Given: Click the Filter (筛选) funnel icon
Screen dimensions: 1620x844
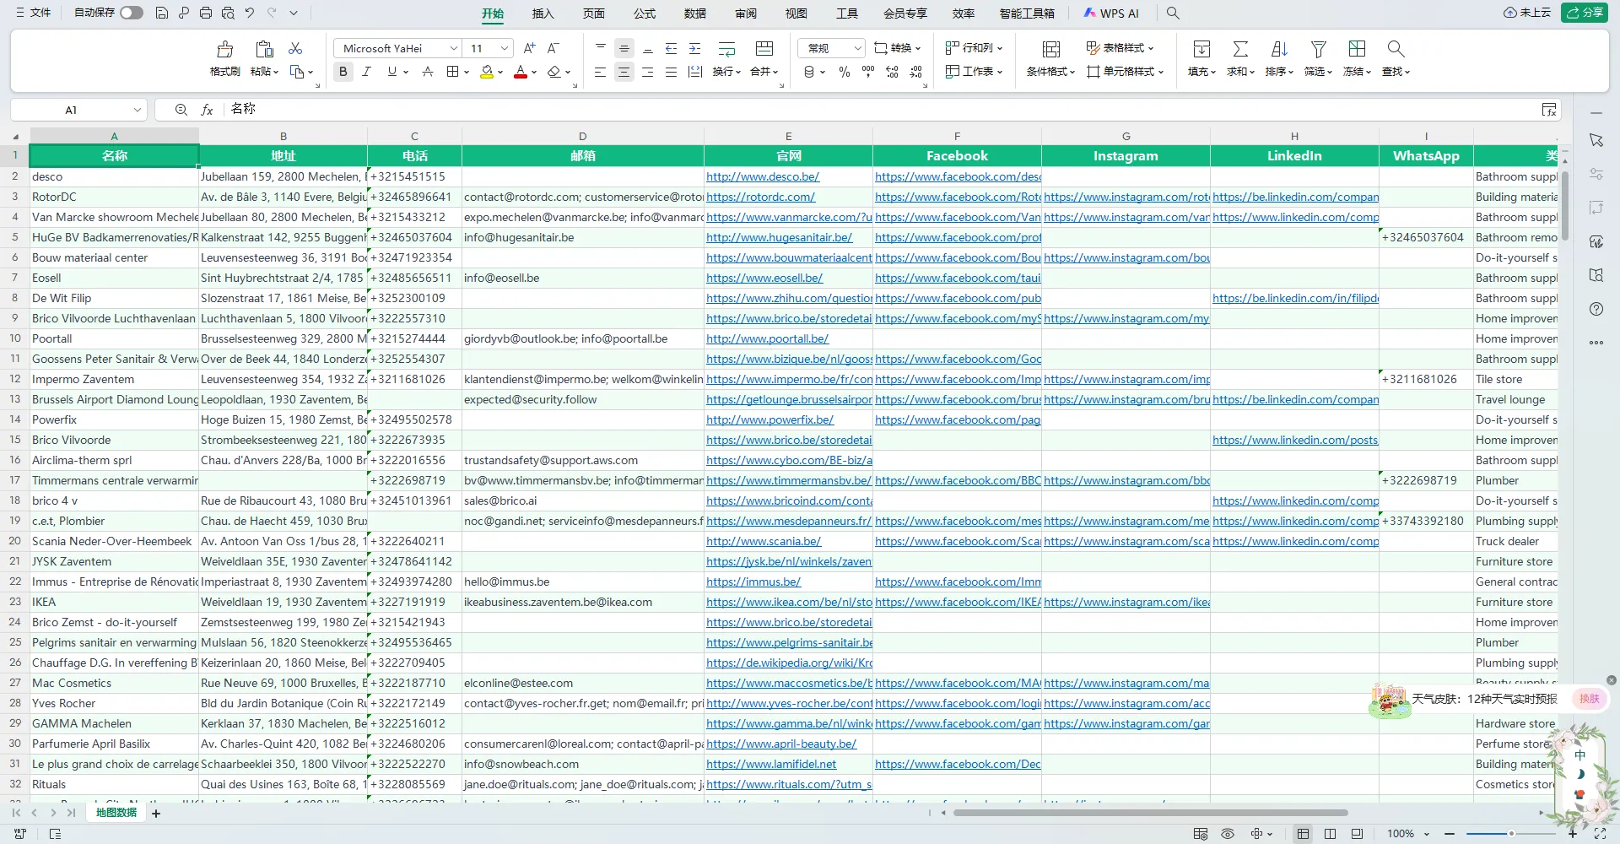Looking at the screenshot, I should point(1318,49).
